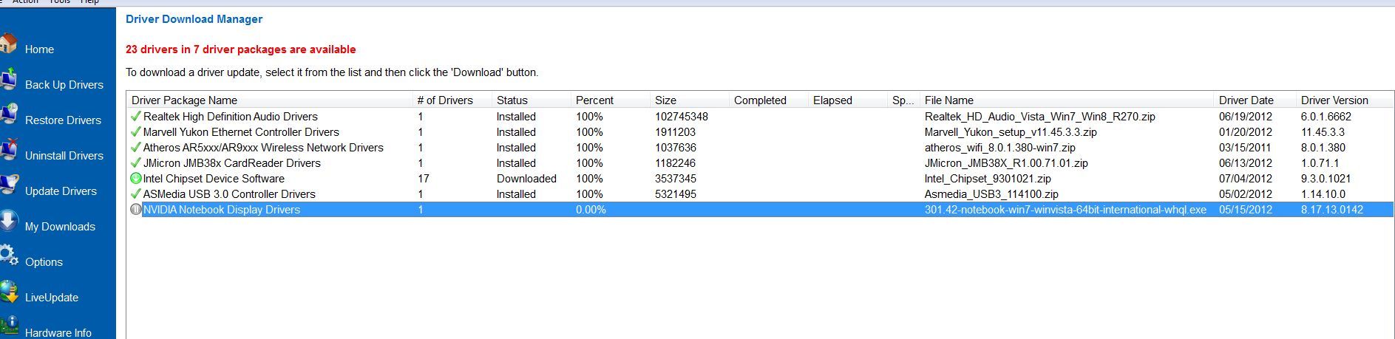The image size is (1395, 339).
Task: Open the Uninstall Drivers section
Action: [x=64, y=156]
